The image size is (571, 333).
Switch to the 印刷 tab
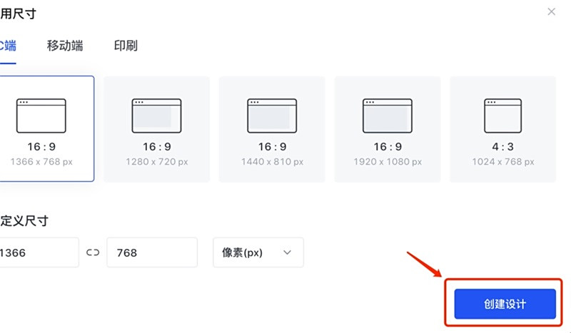coord(126,46)
